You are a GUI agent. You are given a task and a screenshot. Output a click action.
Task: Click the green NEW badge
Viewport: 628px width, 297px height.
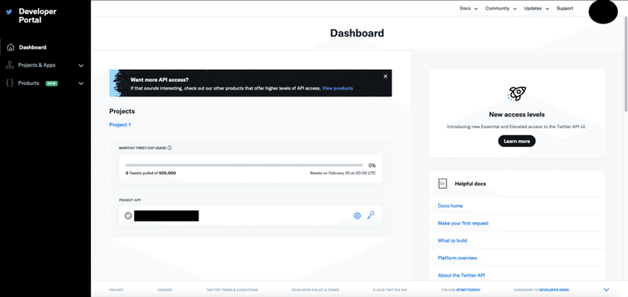pyautogui.click(x=52, y=83)
